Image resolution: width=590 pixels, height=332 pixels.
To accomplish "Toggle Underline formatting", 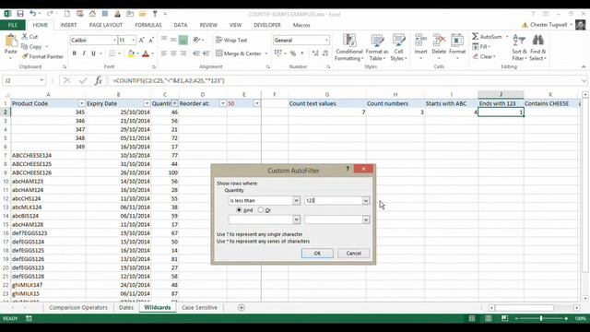I will tap(93, 53).
